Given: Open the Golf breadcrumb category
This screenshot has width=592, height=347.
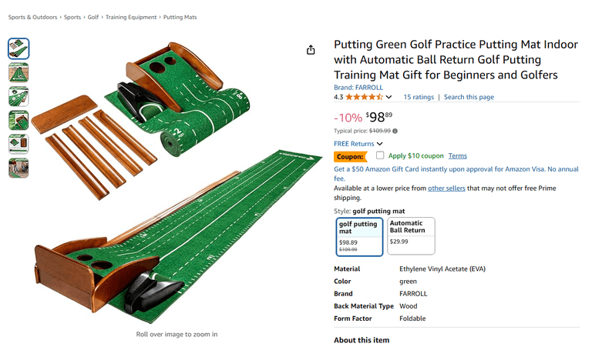Looking at the screenshot, I should pos(93,17).
